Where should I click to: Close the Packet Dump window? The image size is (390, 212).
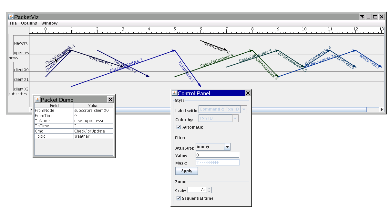point(110,100)
